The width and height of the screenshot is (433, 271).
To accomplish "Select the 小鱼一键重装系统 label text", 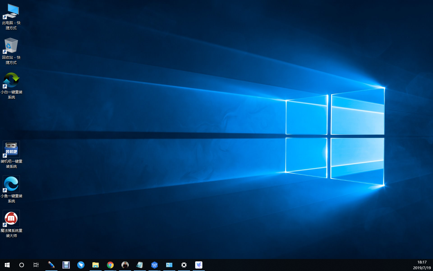I will [x=11, y=198].
